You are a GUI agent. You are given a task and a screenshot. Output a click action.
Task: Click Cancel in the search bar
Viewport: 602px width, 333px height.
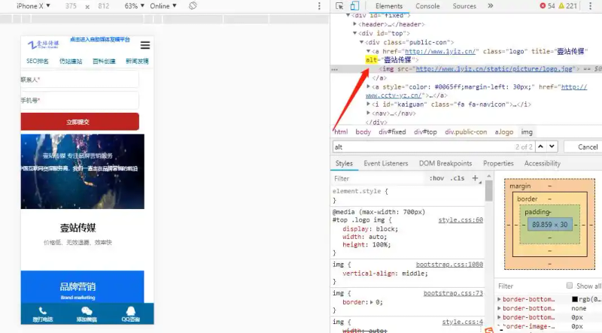588,147
